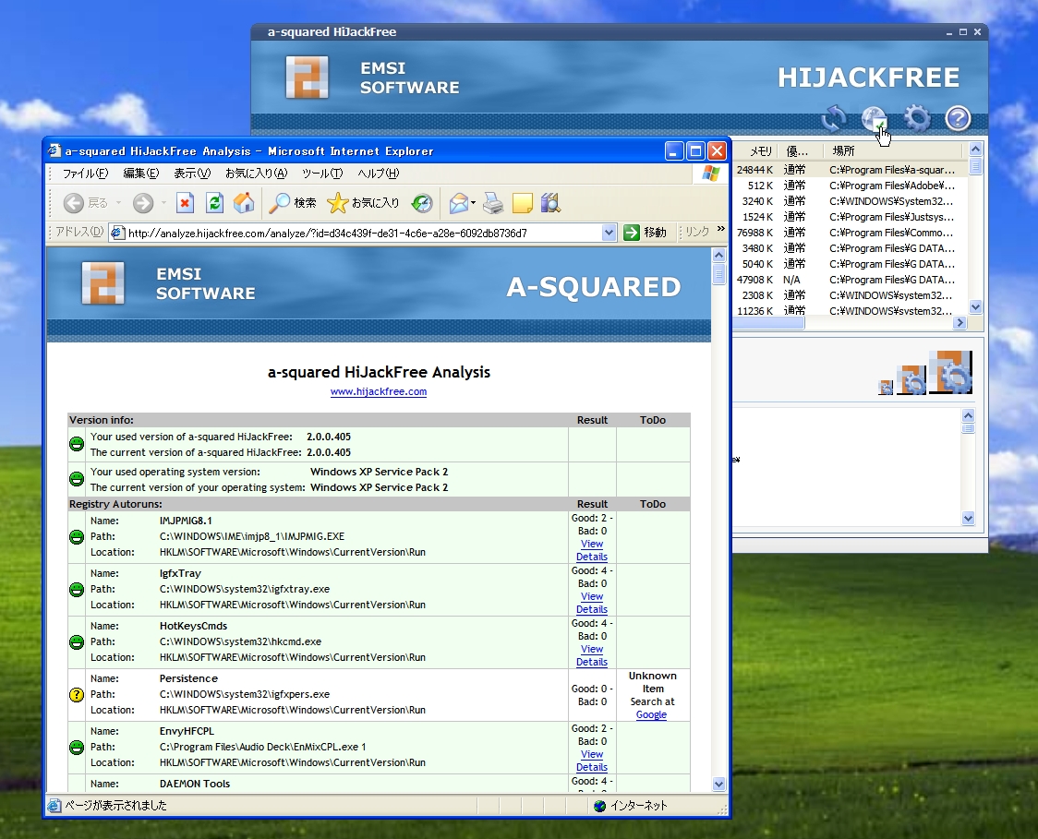Expand the Links (リンク) toolbar chevron
The width and height of the screenshot is (1038, 839).
tap(721, 230)
